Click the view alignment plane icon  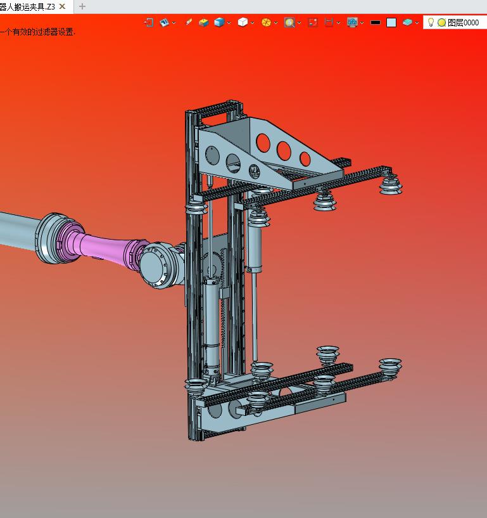point(164,22)
